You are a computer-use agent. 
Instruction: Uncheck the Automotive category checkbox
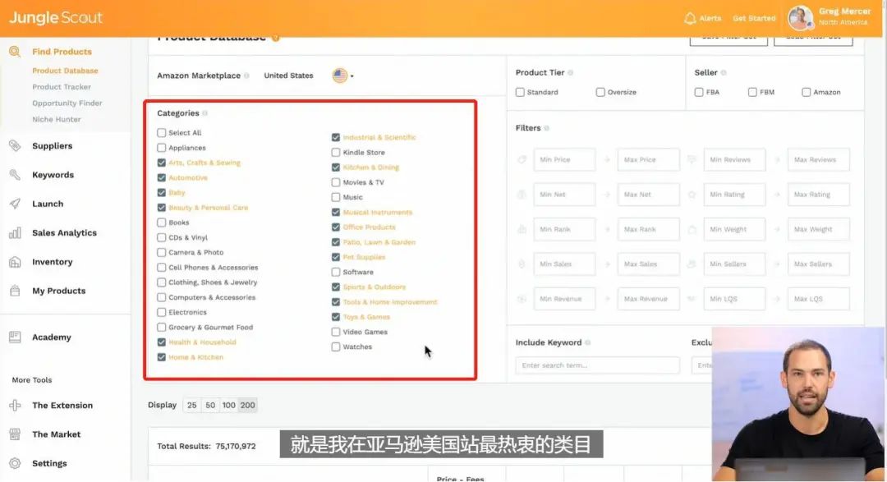coord(161,177)
